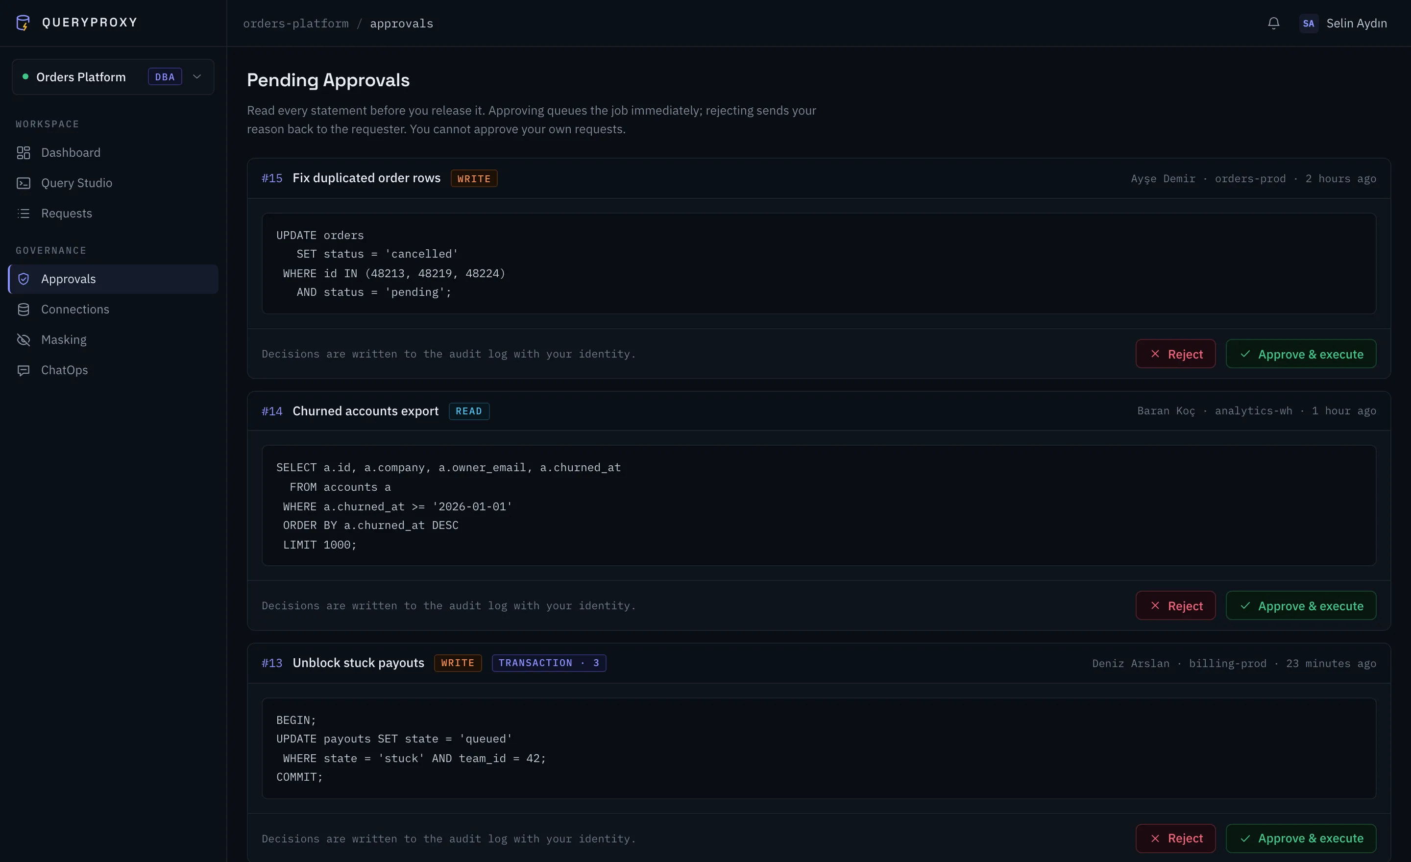Expand the Orders Platform workspace chevron
Viewport: 1411px width, 862px height.
(197, 77)
